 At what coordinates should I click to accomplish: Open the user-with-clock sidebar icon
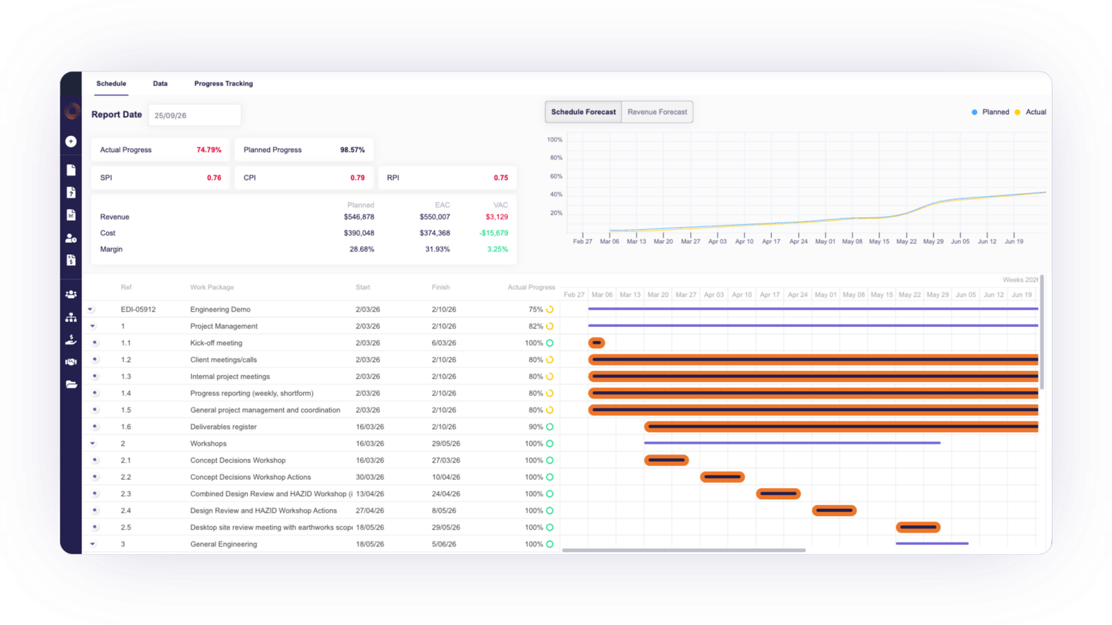click(x=71, y=238)
